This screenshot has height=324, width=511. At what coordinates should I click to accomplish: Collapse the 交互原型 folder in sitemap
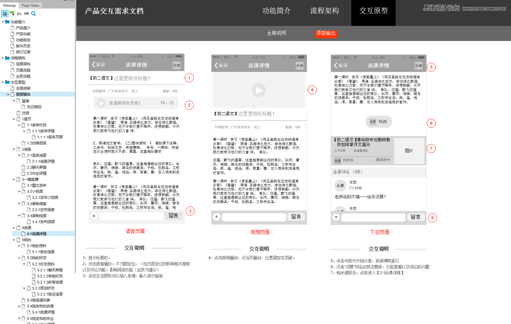pos(3,82)
